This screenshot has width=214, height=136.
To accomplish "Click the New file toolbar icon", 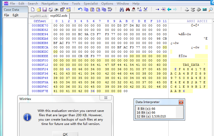I will [33, 10].
